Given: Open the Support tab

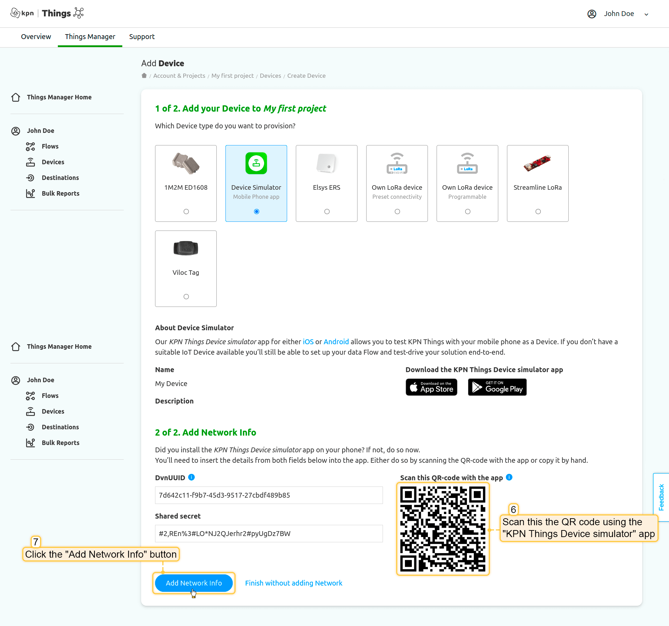Looking at the screenshot, I should click(142, 37).
